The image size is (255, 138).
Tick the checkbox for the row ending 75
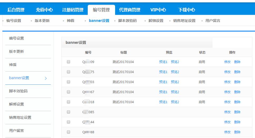[68, 72]
